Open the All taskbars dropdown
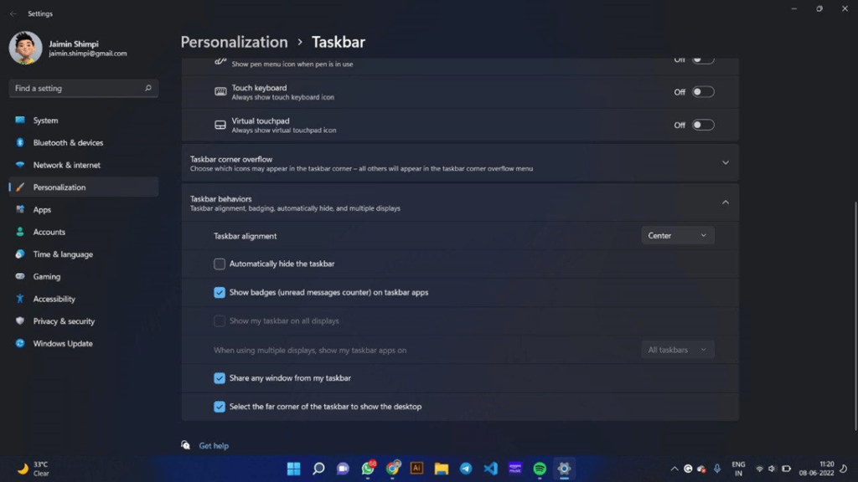Viewport: 858px width, 482px height. [677, 350]
